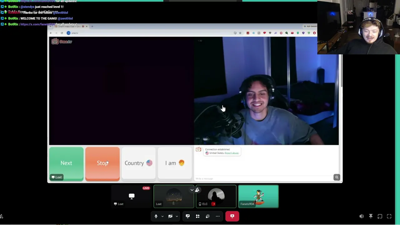Click the magnifier icon on the stream
400x225 pixels.
(x=337, y=177)
